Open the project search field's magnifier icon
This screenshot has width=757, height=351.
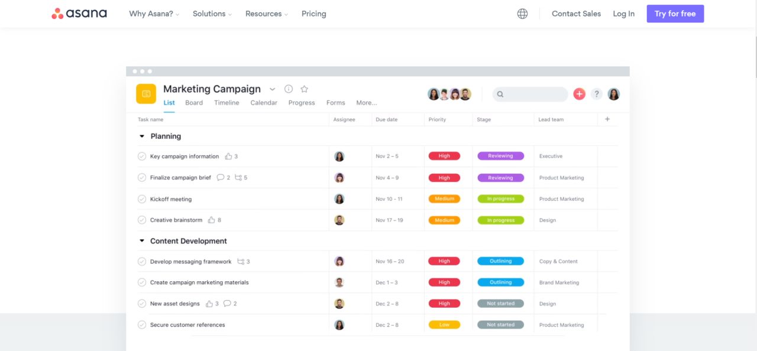click(500, 94)
